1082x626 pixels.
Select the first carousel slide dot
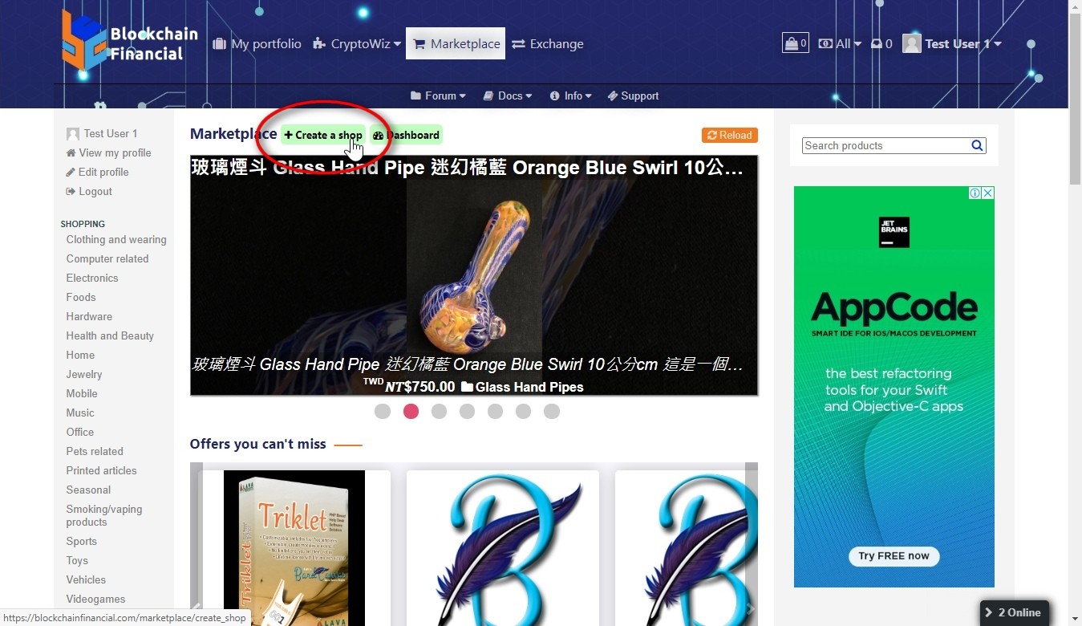[383, 411]
